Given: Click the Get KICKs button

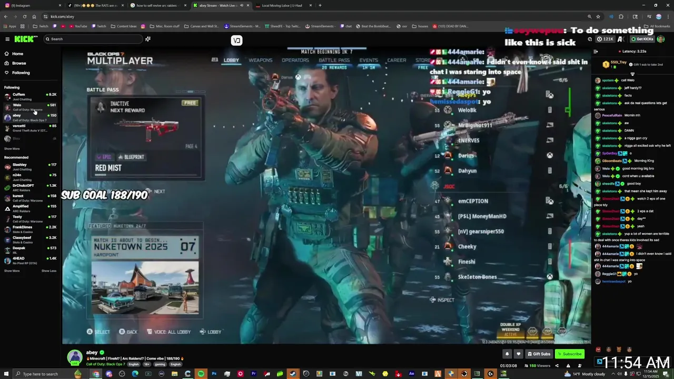Looking at the screenshot, I should [x=642, y=39].
